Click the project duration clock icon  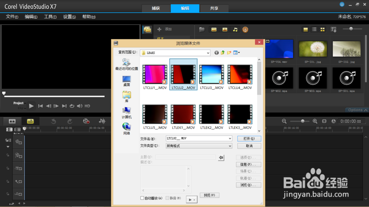(x=334, y=121)
